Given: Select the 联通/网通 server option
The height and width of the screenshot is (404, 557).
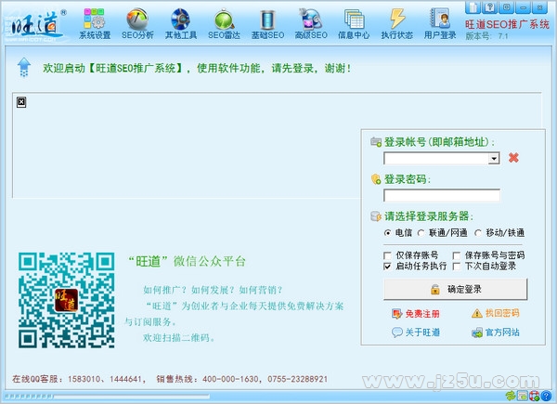Looking at the screenshot, I should tap(443, 233).
